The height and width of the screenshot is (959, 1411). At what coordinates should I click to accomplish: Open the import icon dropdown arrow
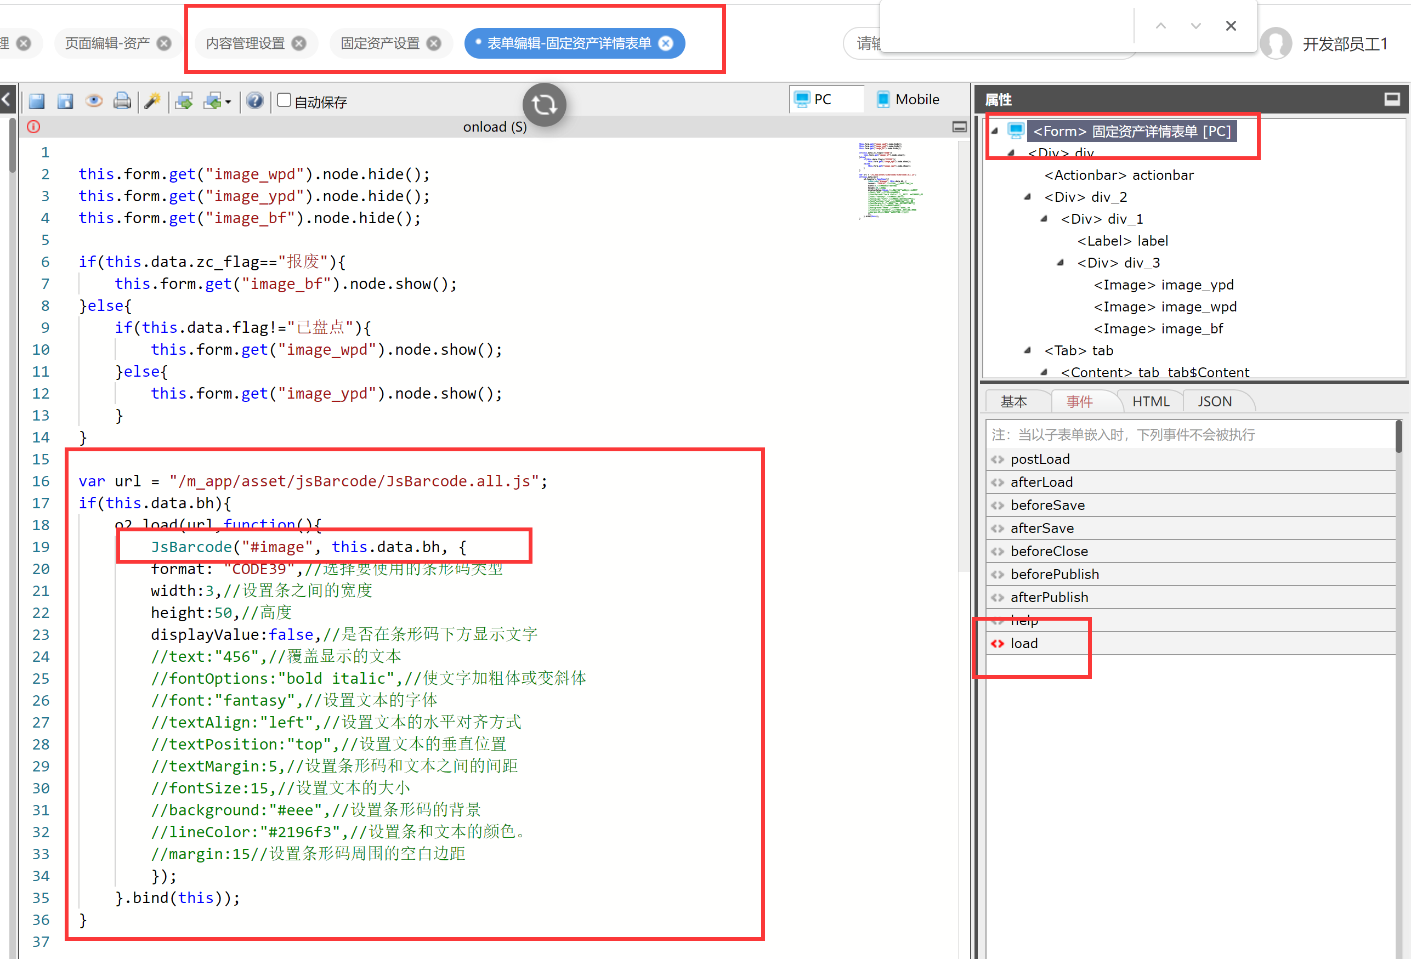click(228, 102)
